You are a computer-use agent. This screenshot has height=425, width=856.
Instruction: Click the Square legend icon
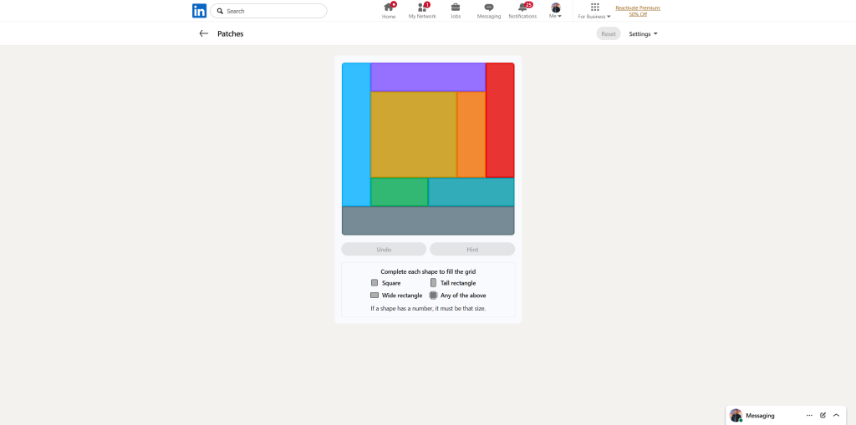tap(374, 282)
